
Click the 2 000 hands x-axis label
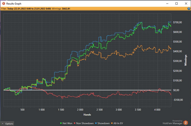[80, 110]
